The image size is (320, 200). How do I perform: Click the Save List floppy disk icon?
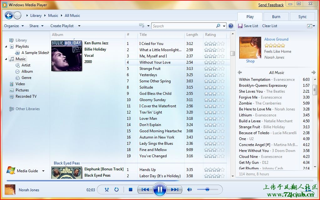240,26
